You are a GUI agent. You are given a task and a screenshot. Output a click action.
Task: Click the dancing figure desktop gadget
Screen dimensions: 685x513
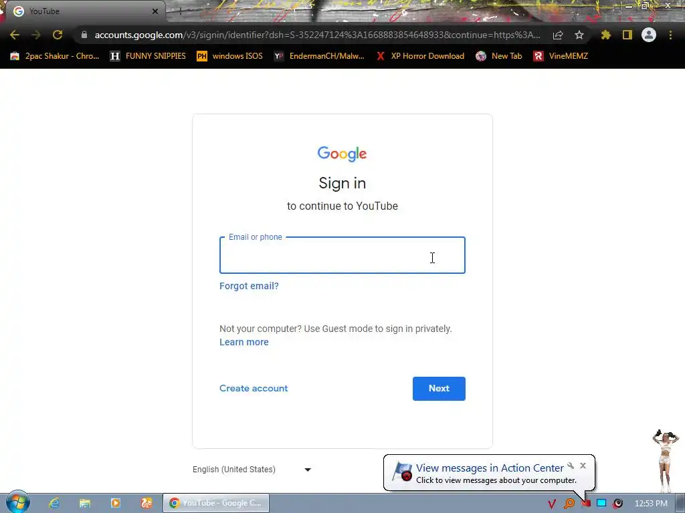666,460
